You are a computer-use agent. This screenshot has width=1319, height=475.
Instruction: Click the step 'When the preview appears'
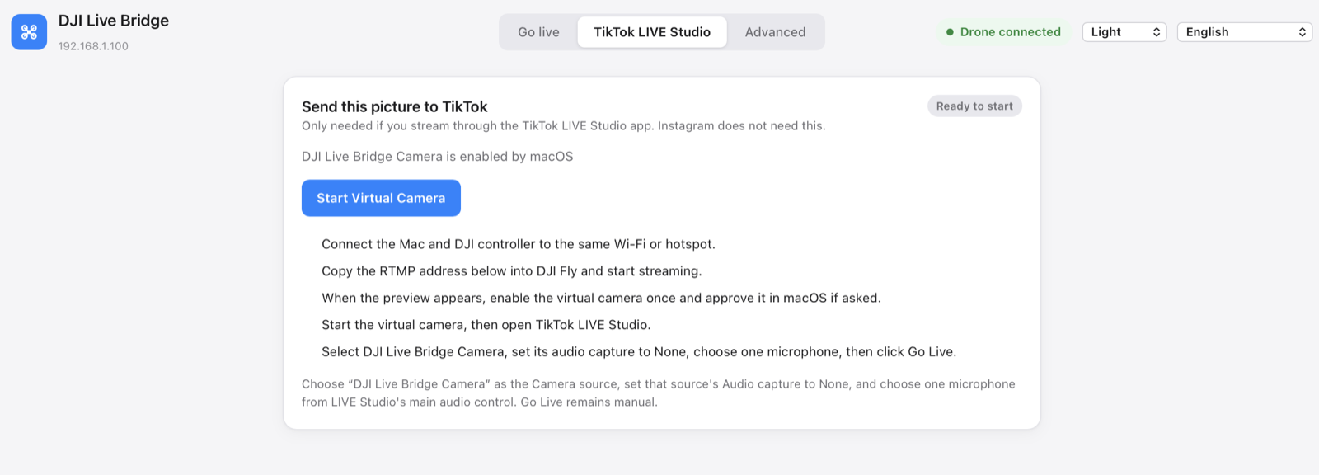(x=601, y=298)
